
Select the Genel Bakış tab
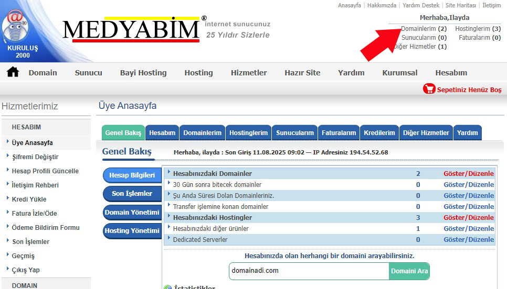(123, 132)
